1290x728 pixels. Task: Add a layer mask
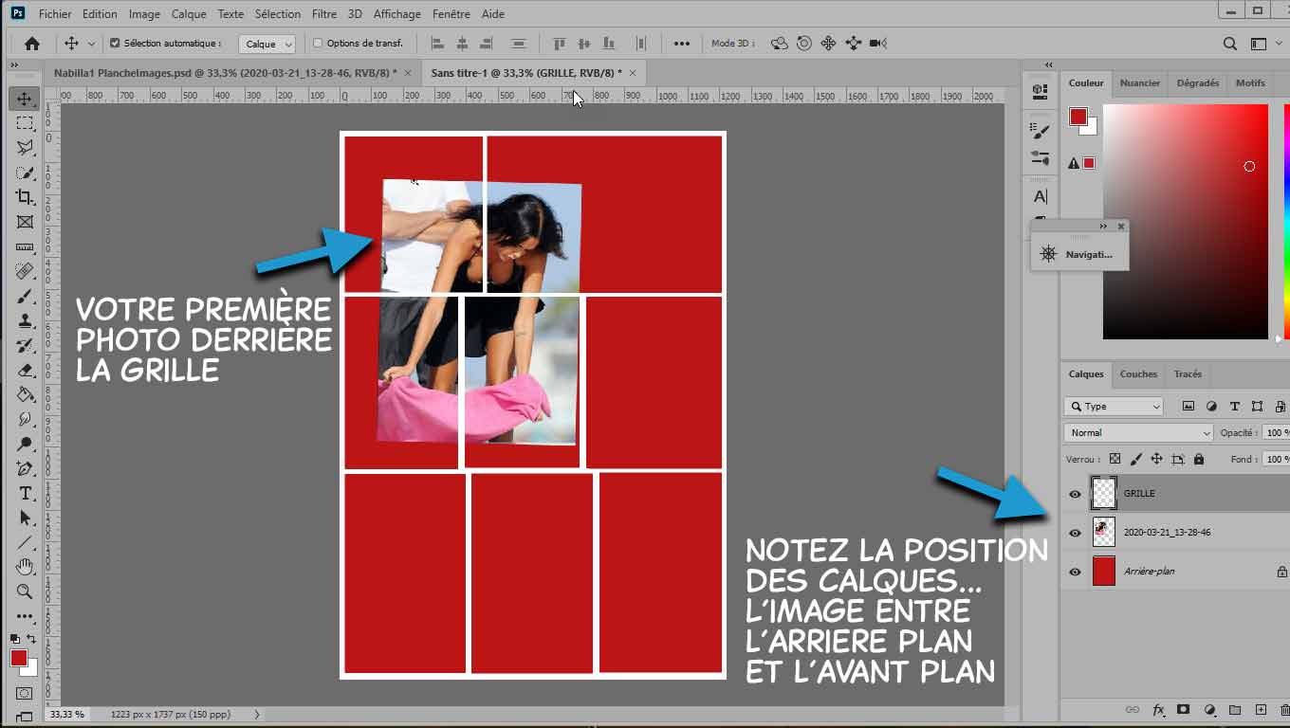pos(1184,709)
